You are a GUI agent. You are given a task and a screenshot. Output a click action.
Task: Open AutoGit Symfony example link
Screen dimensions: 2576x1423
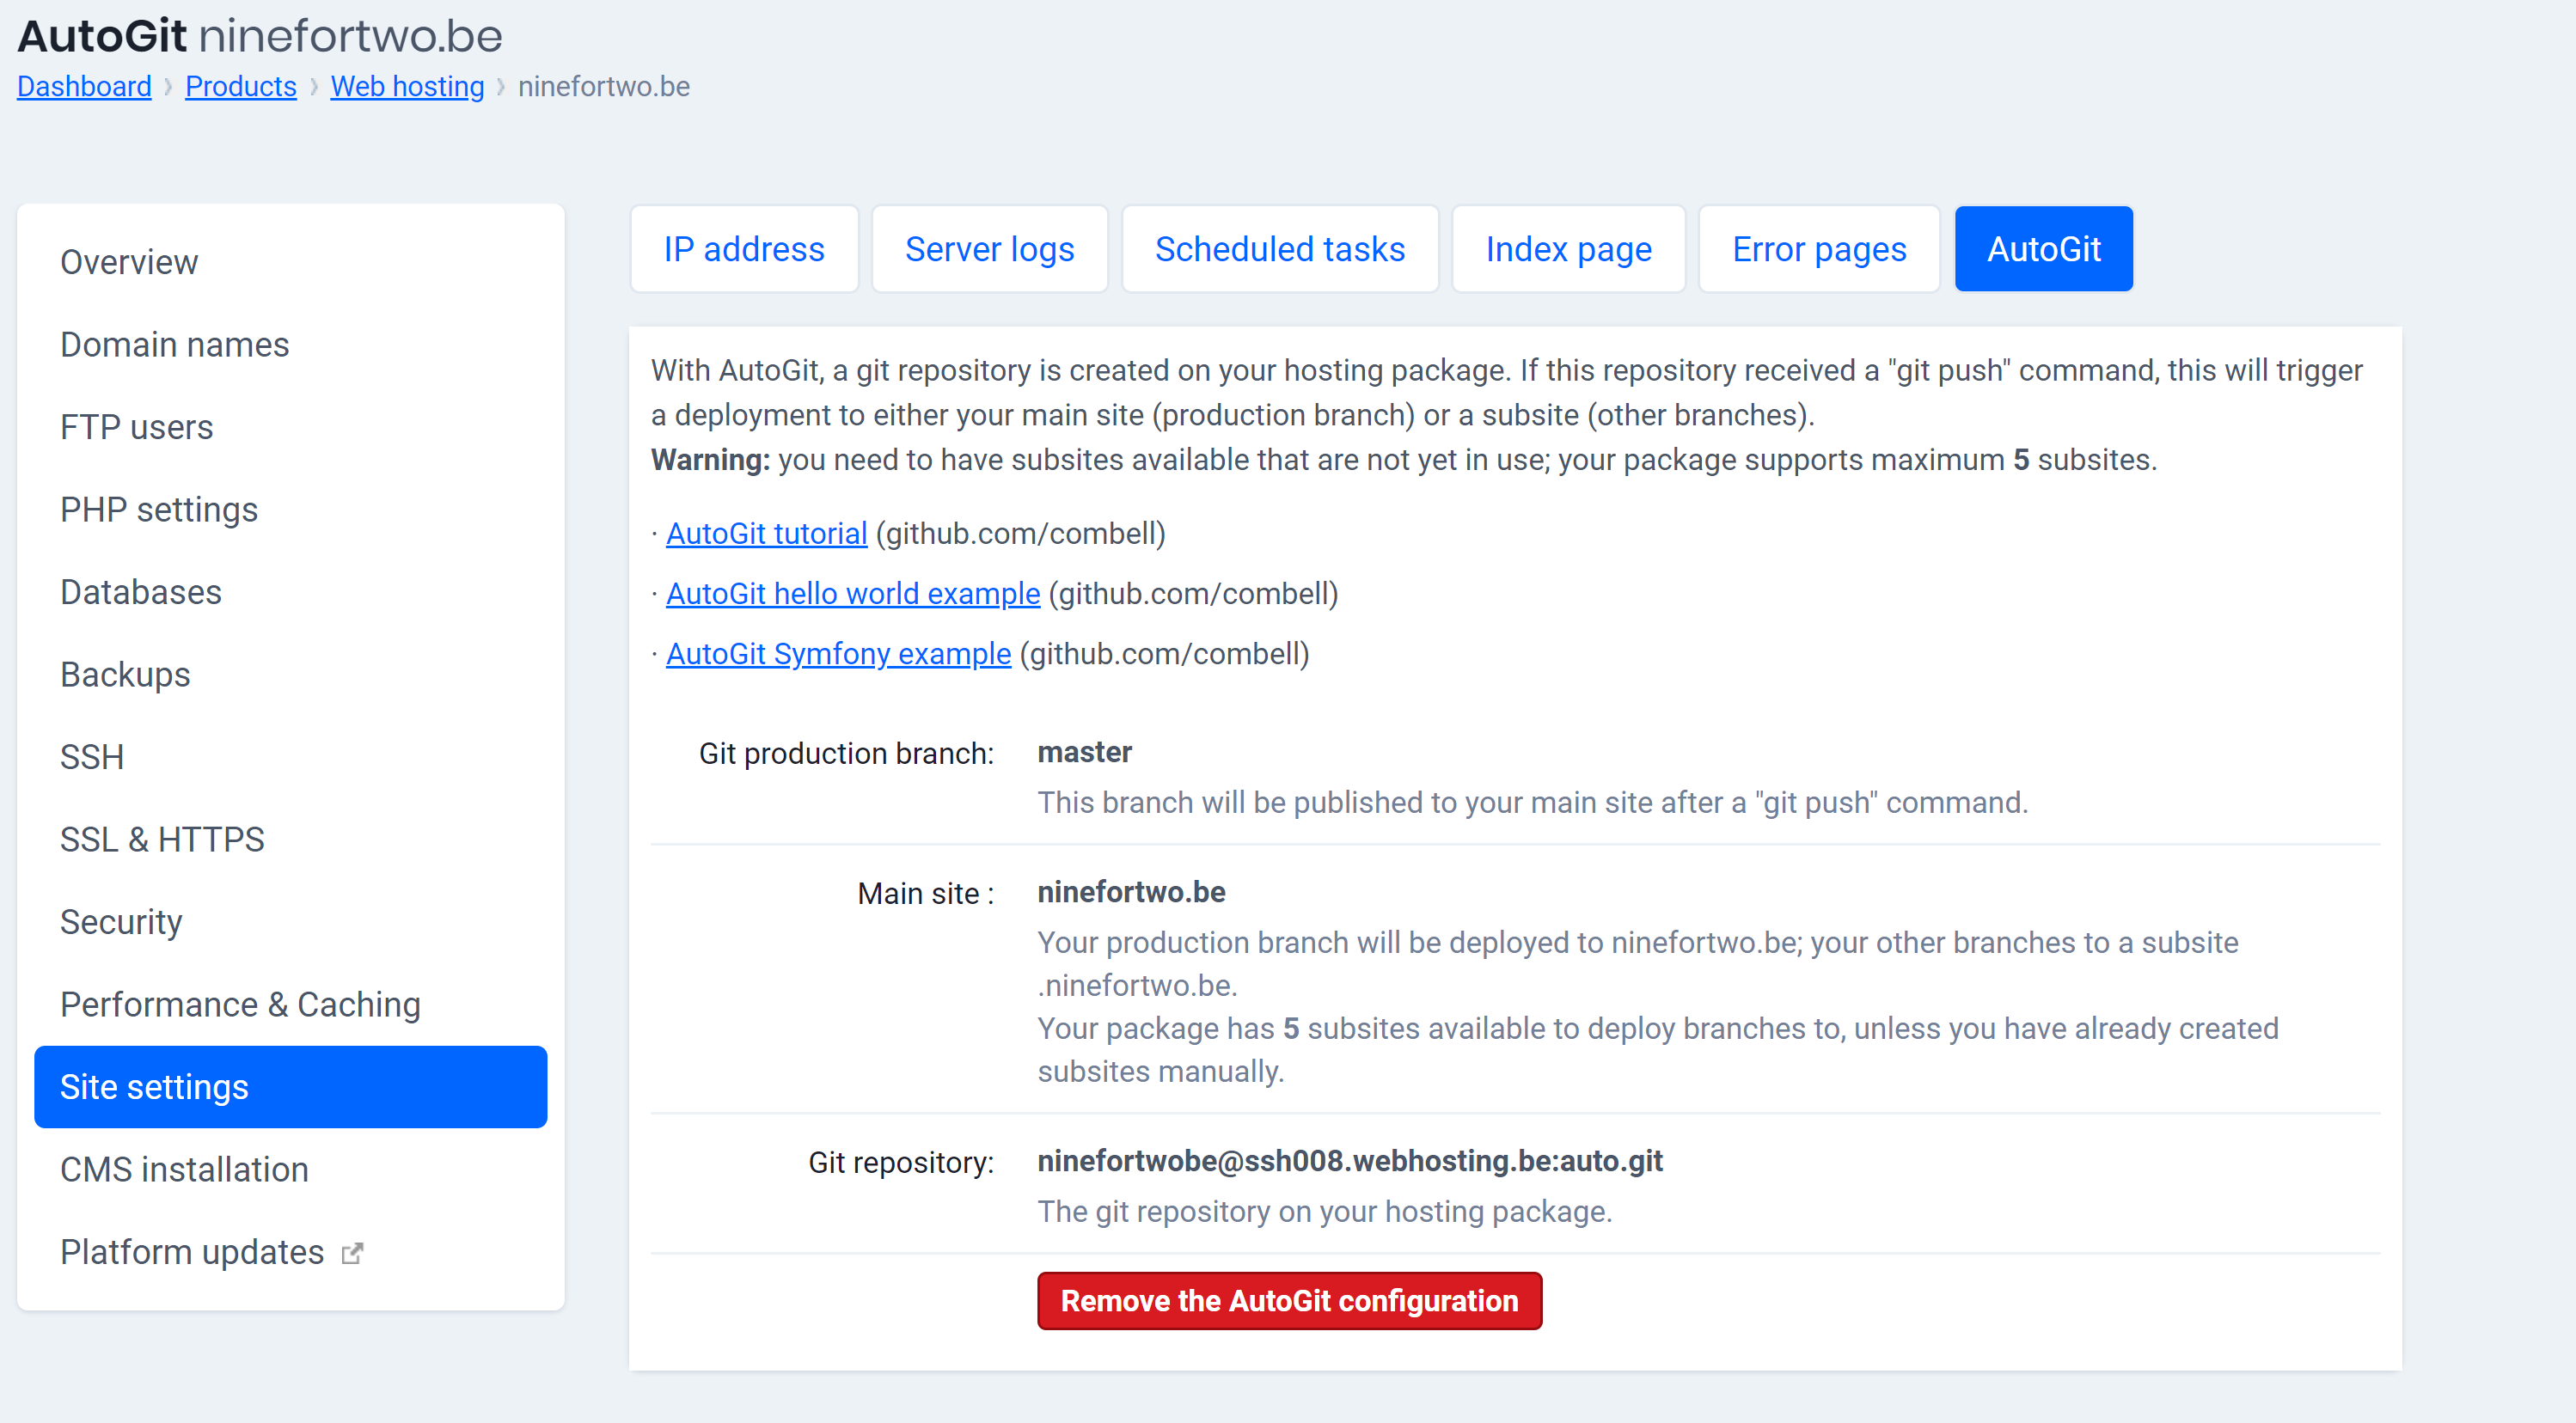pyautogui.click(x=838, y=654)
